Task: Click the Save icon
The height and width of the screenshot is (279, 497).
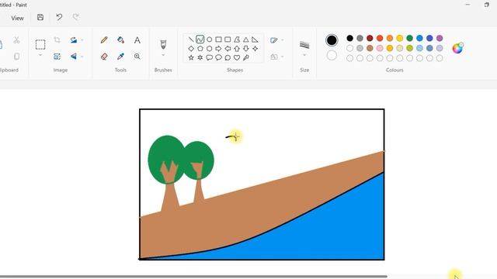Action: 40,17
